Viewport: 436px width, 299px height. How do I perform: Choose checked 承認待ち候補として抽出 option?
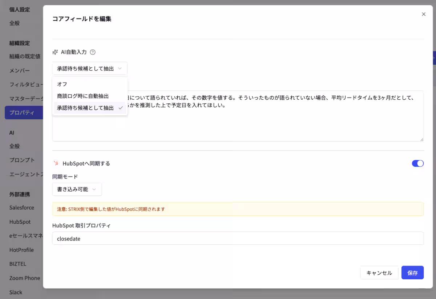click(90, 108)
